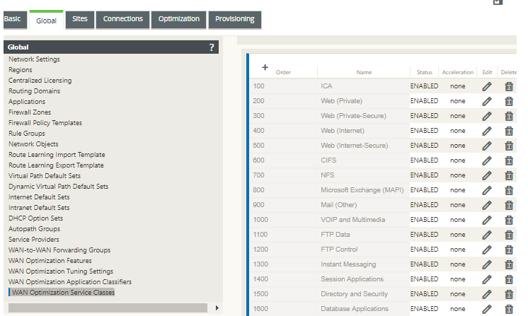This screenshot has height=316, width=528.
Task: Open the Optimization tab
Action: [179, 19]
